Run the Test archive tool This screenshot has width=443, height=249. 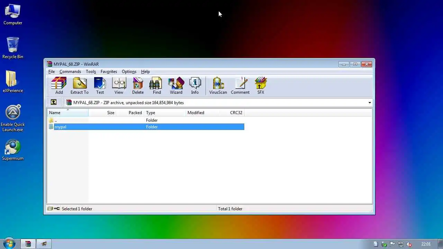(100, 86)
